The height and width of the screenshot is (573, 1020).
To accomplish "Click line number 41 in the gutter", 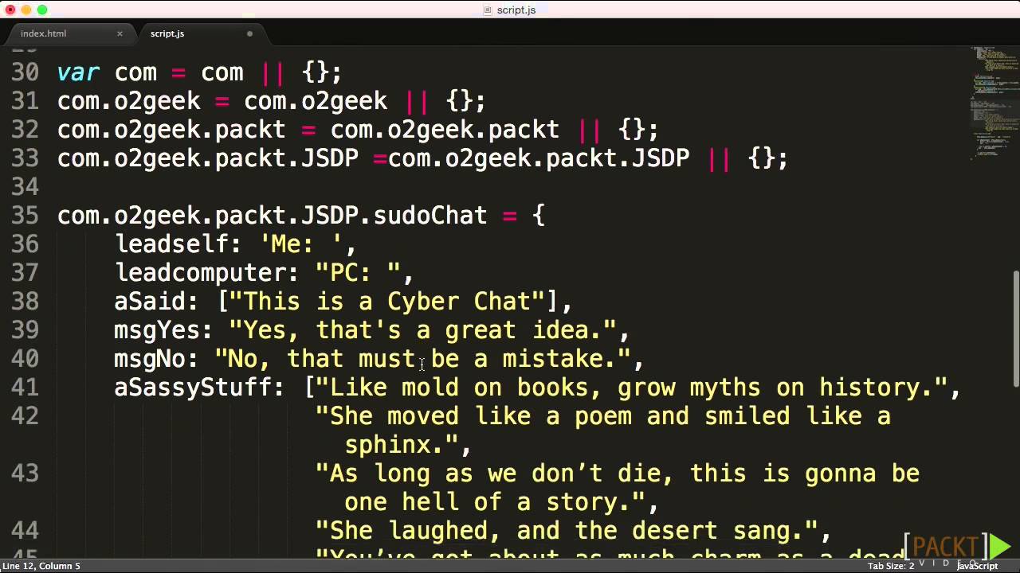I will 25,388.
